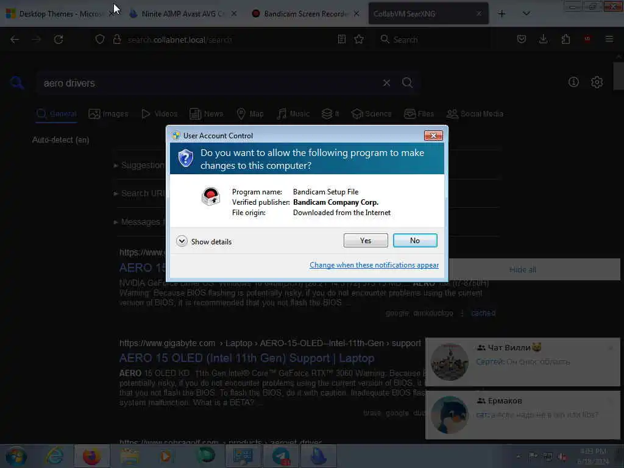Open the Extensions menu
The height and width of the screenshot is (468, 624).
565,39
